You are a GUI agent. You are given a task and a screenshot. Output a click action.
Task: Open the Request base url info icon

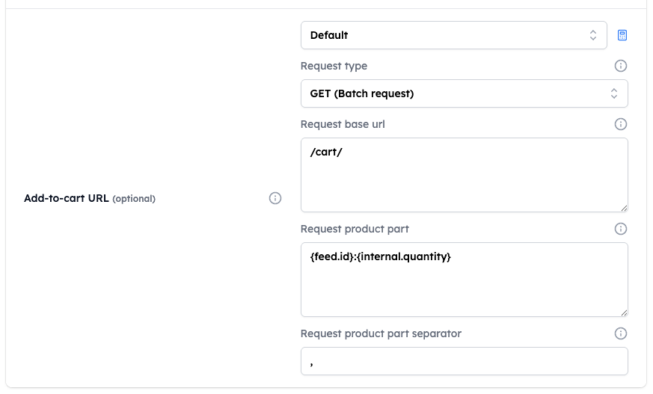[x=621, y=124]
